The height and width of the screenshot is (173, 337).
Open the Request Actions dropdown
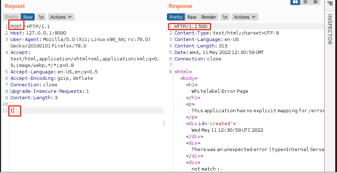click(61, 17)
